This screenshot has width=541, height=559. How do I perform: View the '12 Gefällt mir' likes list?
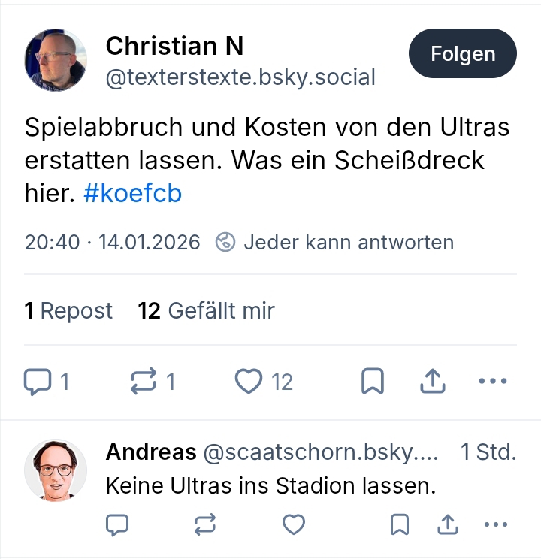[206, 310]
